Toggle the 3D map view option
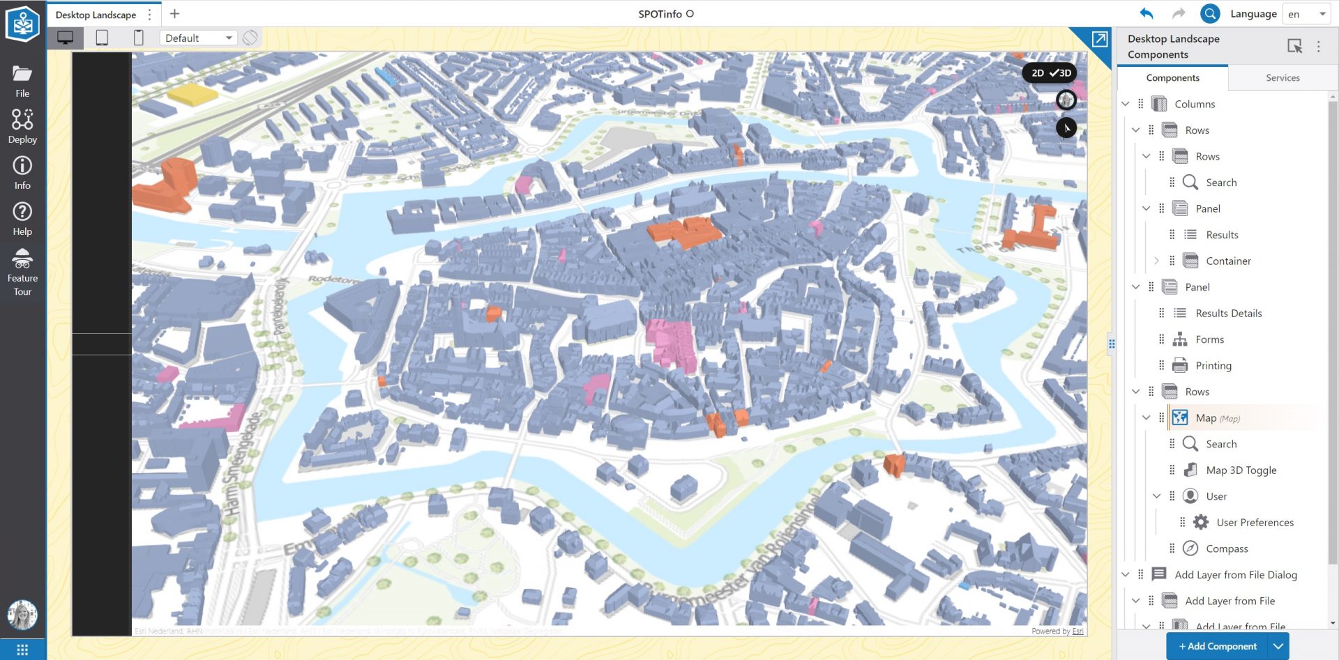Image resolution: width=1339 pixels, height=660 pixels. (x=1061, y=73)
